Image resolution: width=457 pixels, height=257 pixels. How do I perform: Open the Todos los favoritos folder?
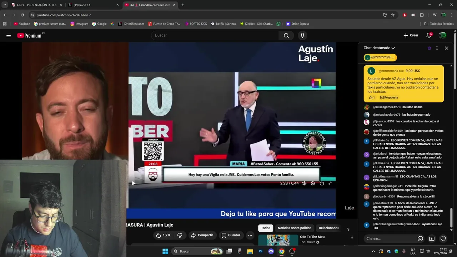coord(439,24)
